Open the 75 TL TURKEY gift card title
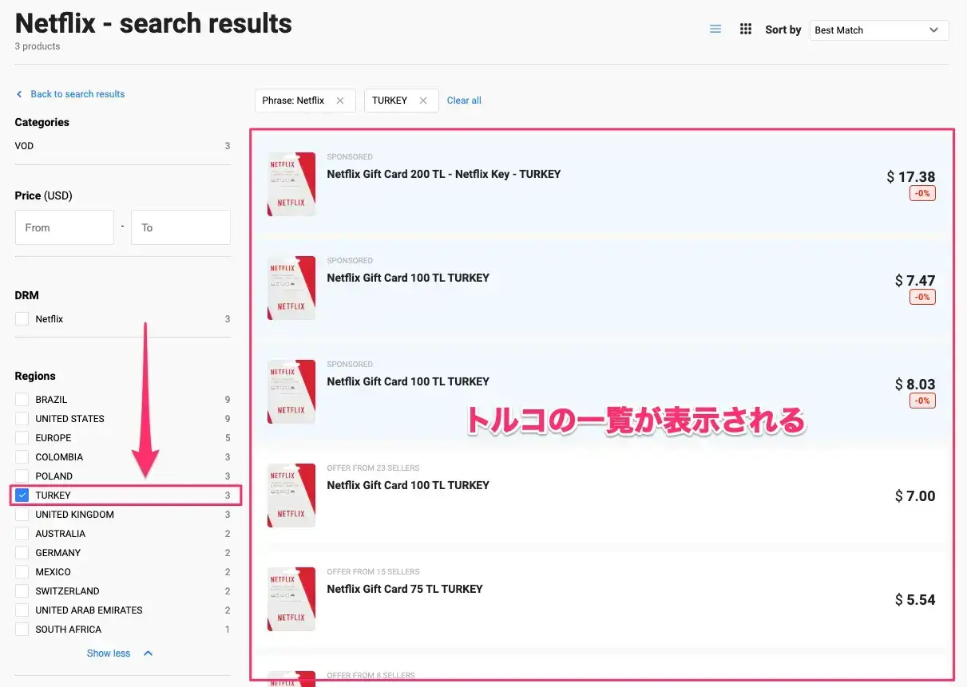Image resolution: width=967 pixels, height=687 pixels. [x=405, y=589]
